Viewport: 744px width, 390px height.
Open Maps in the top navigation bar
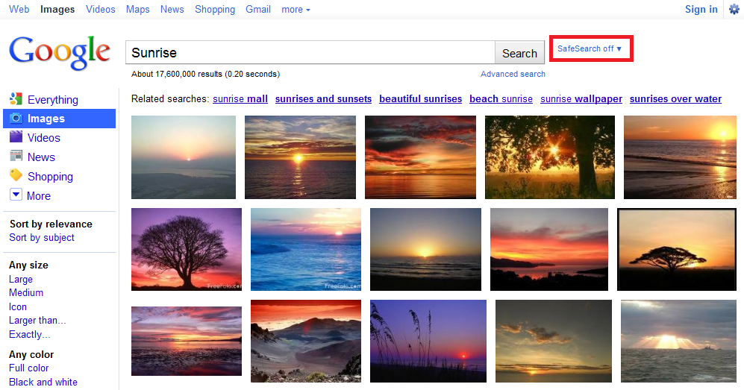coord(137,10)
